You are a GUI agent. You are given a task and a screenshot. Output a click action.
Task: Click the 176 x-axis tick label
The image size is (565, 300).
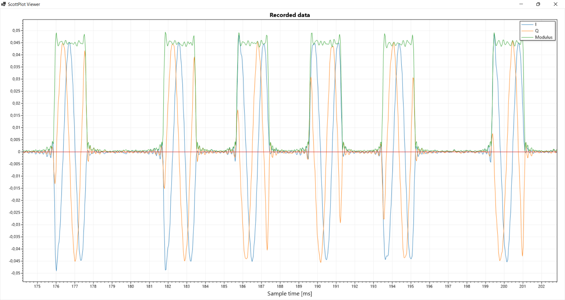56,286
